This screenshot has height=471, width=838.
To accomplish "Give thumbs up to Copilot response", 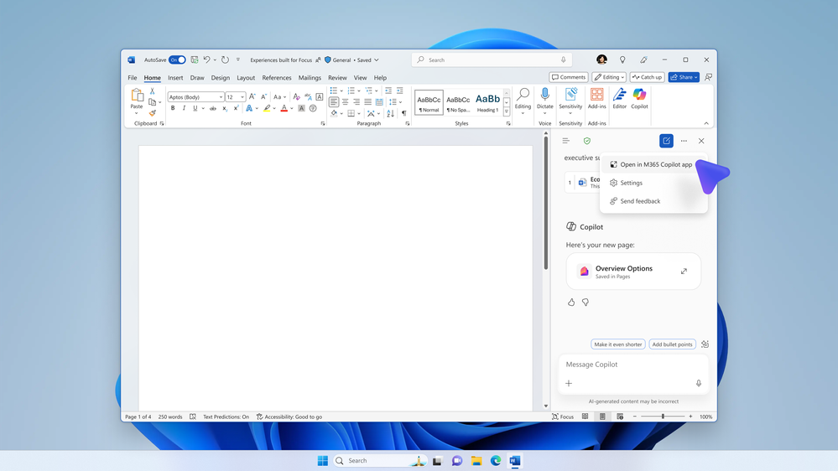I will (571, 303).
